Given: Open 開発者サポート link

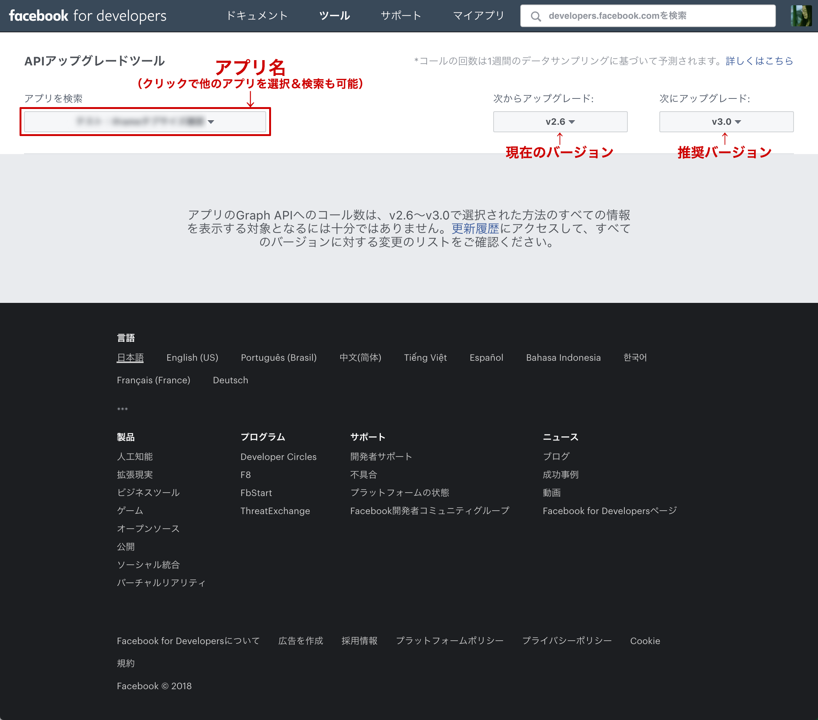Looking at the screenshot, I should [381, 457].
